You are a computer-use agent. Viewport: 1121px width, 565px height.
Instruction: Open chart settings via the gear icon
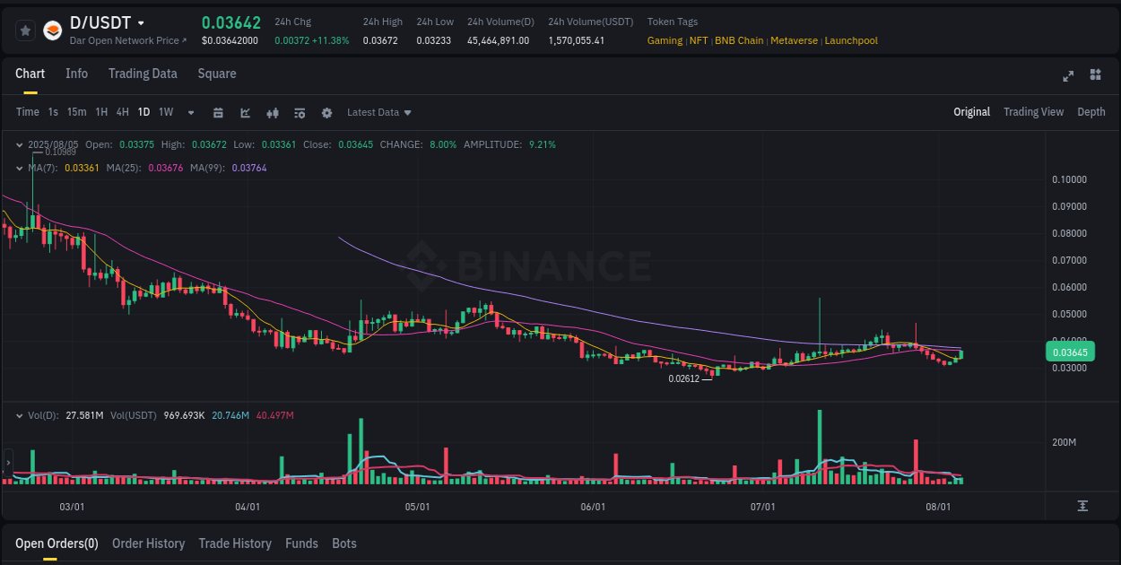(x=326, y=112)
